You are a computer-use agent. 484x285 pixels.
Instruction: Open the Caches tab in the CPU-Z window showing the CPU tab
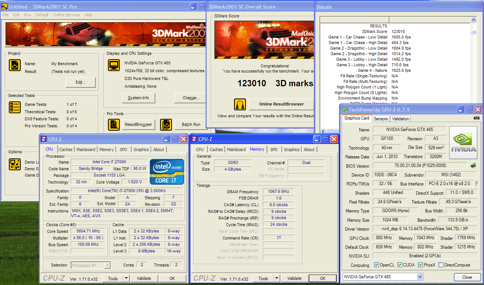pyautogui.click(x=66, y=150)
